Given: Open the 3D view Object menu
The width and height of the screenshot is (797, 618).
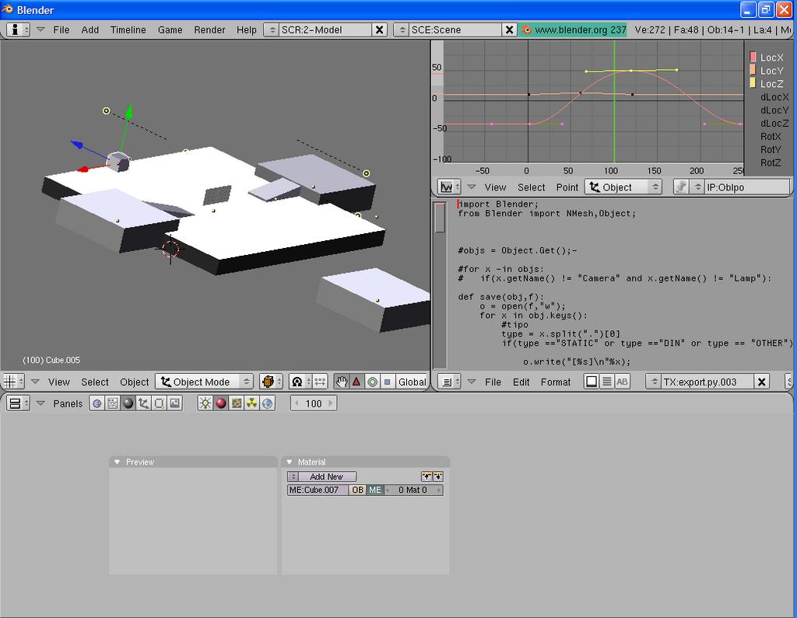Looking at the screenshot, I should [134, 382].
